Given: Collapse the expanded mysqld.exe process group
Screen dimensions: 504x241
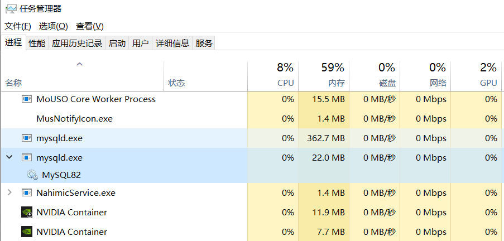Looking at the screenshot, I should click(9, 157).
